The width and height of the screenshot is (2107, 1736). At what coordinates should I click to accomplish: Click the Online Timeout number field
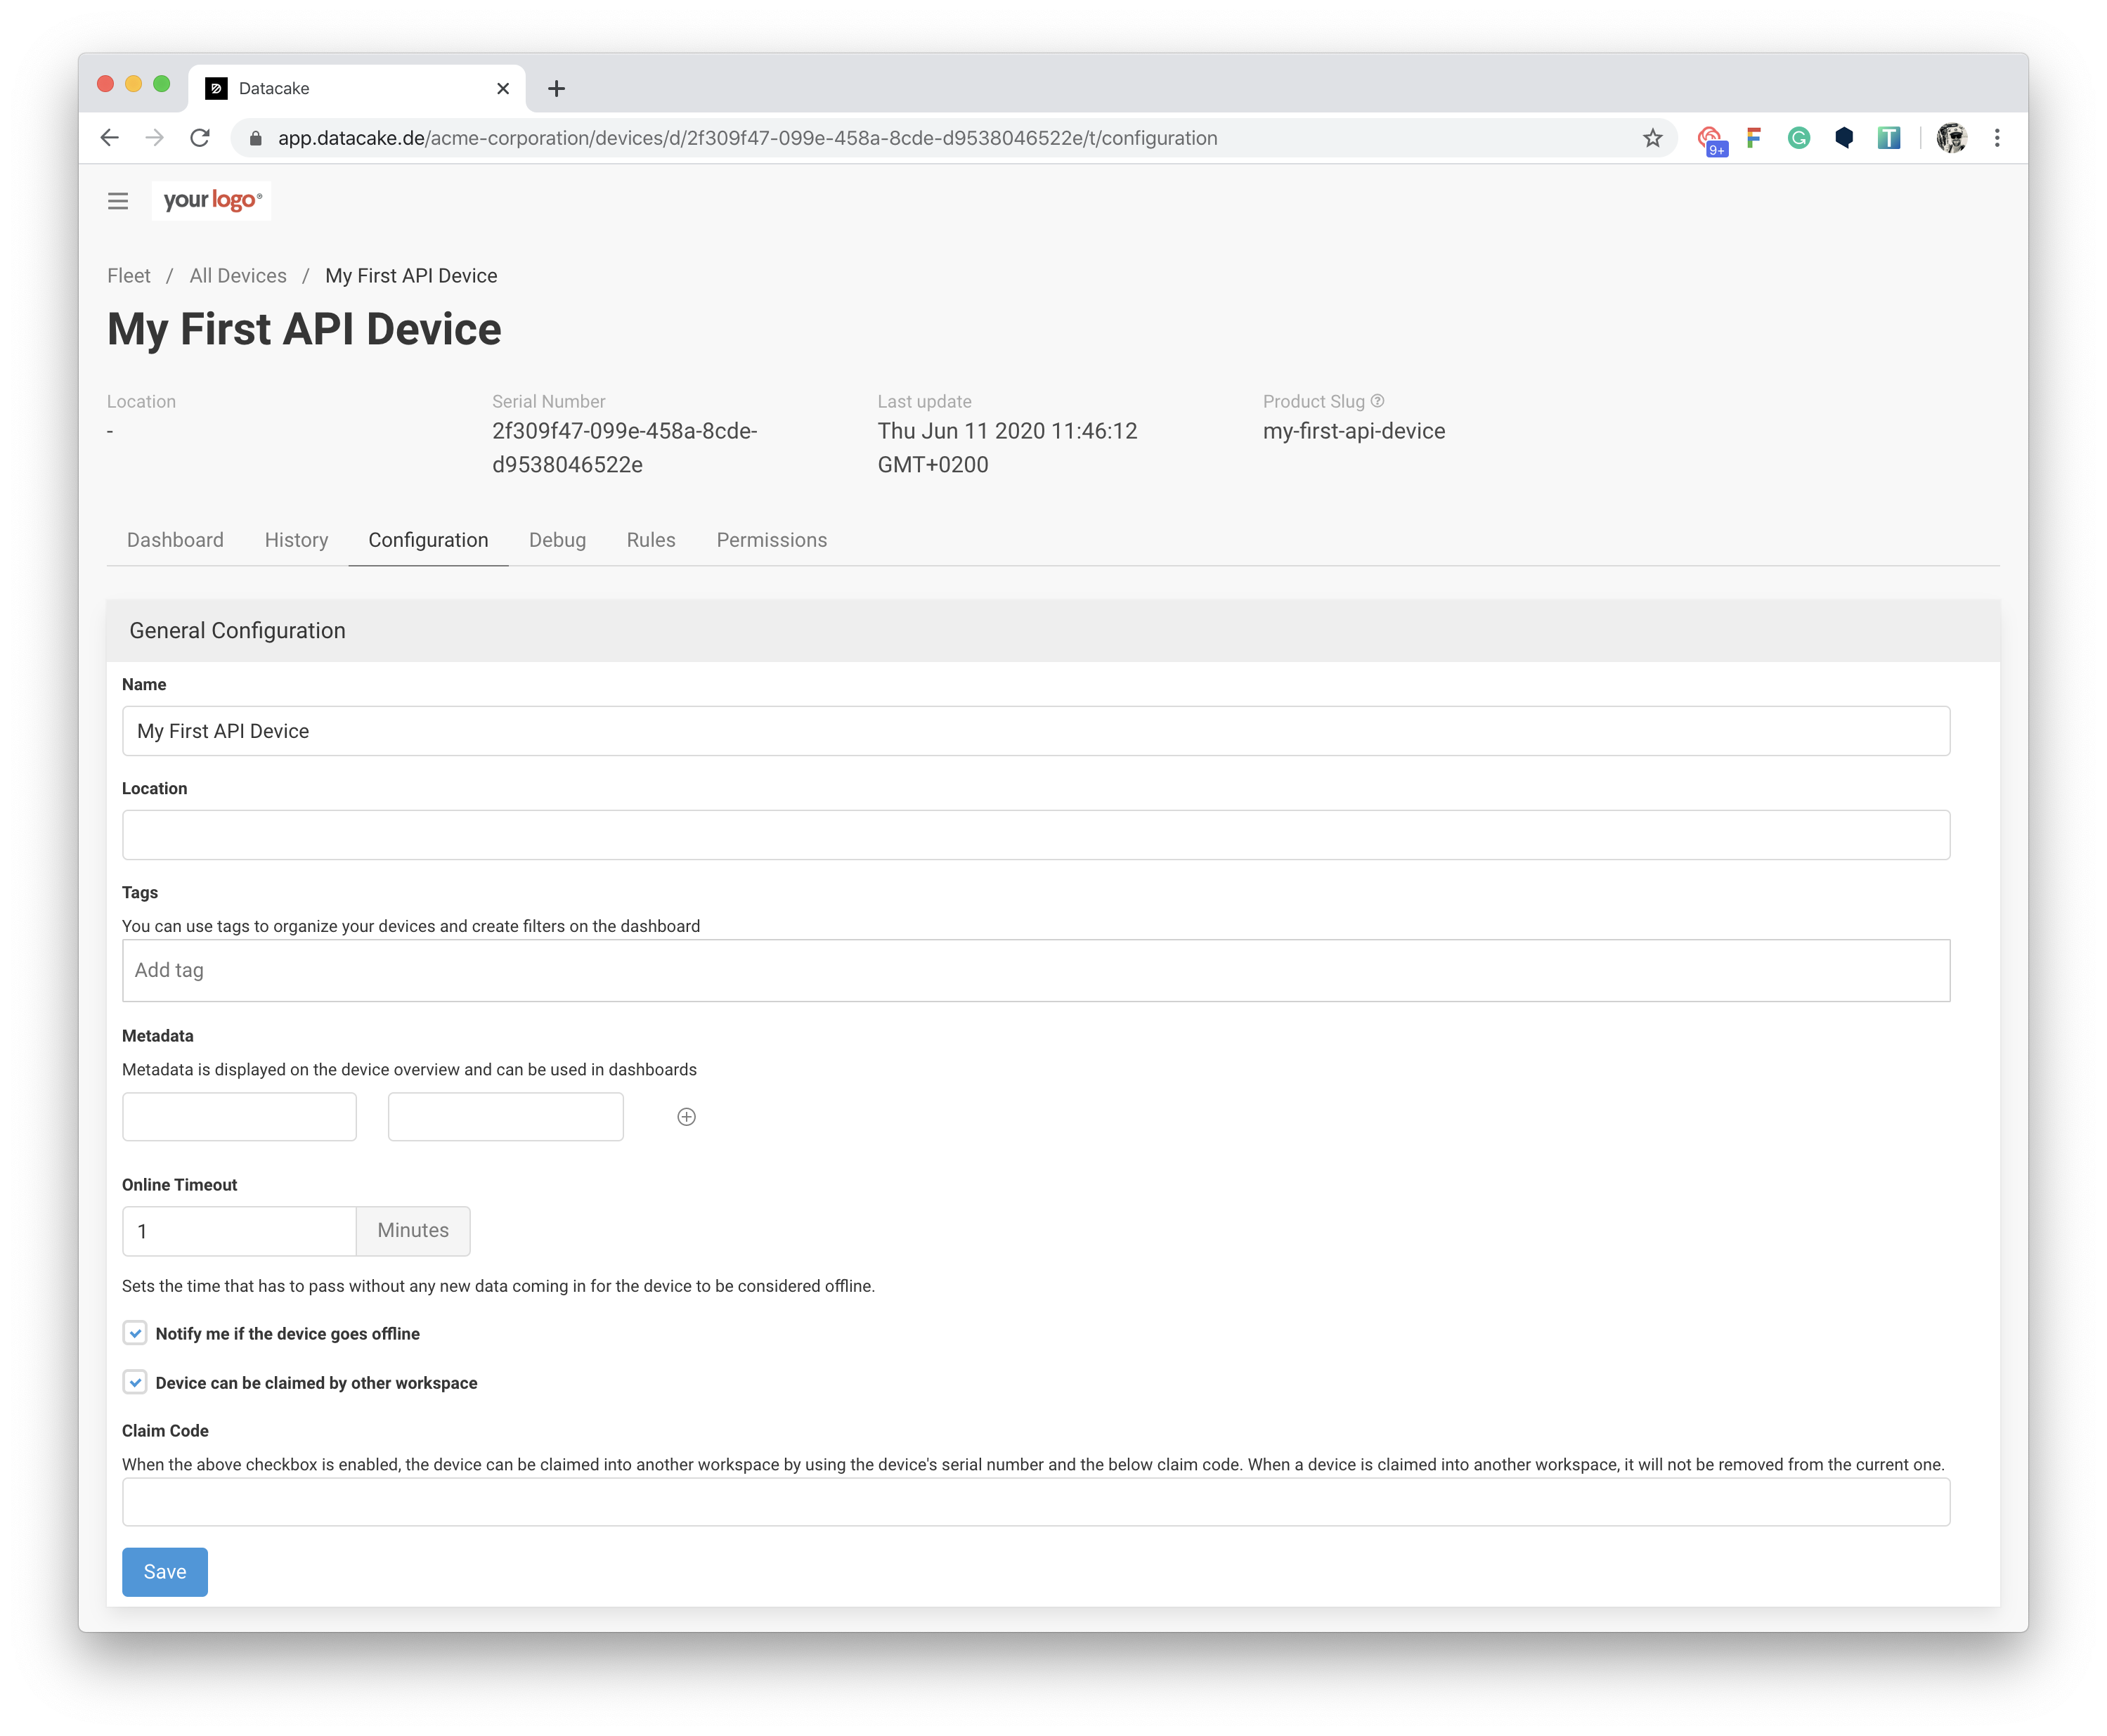point(239,1231)
